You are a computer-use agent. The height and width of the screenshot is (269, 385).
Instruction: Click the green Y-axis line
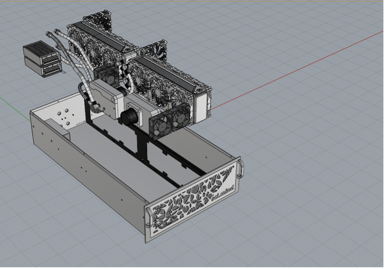pyautogui.click(x=15, y=109)
